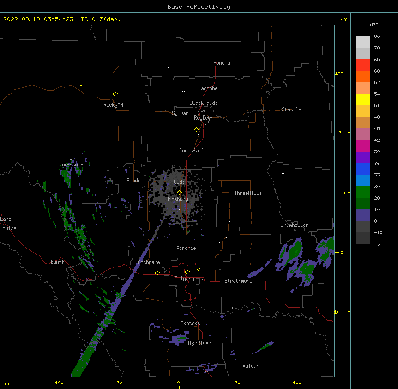Image resolution: width=398 pixels, height=389 pixels.
Task: Click the 100 tick on the right axis
Action: click(x=339, y=73)
